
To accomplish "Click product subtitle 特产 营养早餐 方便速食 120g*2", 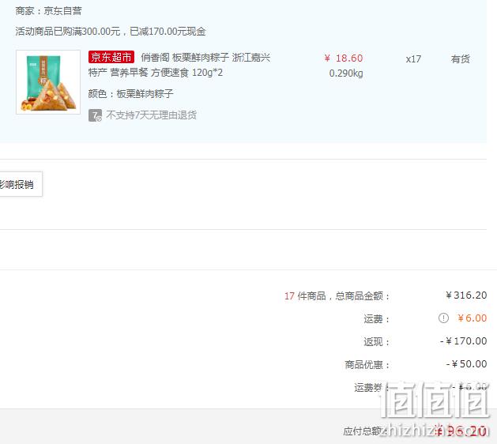I will coord(156,73).
